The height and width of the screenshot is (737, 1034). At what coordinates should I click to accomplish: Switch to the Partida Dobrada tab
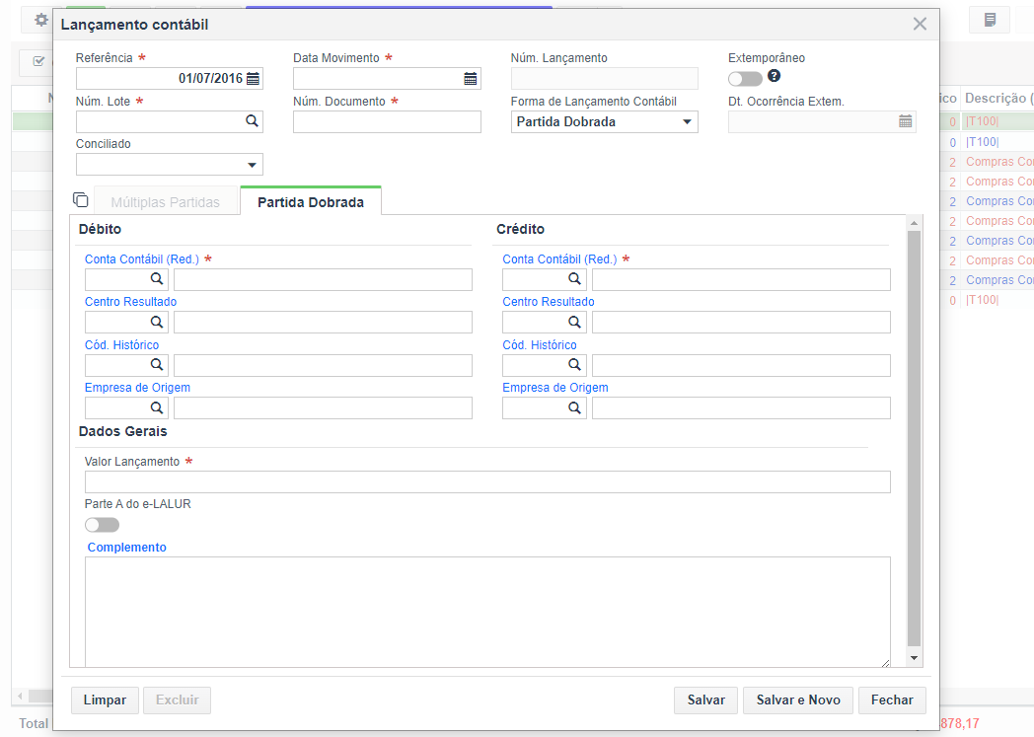(311, 201)
